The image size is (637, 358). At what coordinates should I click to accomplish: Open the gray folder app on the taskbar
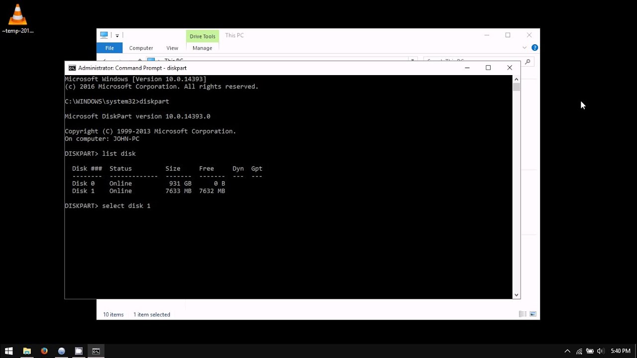[79, 351]
